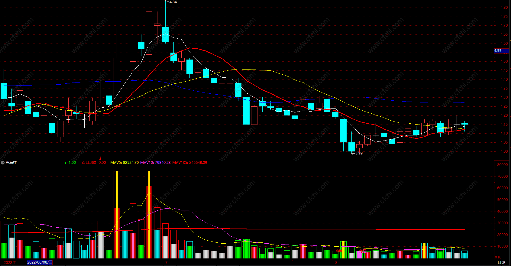Click the 3.99 low price annotation
Screen dimensions: 511x266
coord(359,153)
